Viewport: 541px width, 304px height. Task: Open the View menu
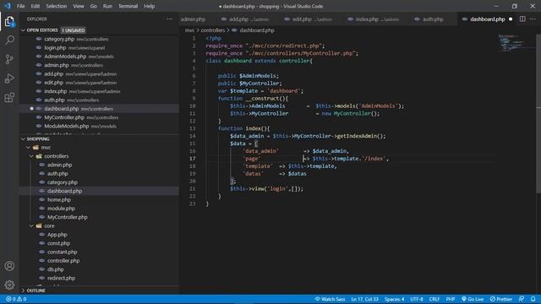(x=79, y=6)
